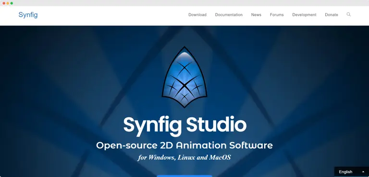Click 'for Windows, Linux and MacOS' text
Image resolution: width=369 pixels, height=177 pixels.
tap(184, 157)
